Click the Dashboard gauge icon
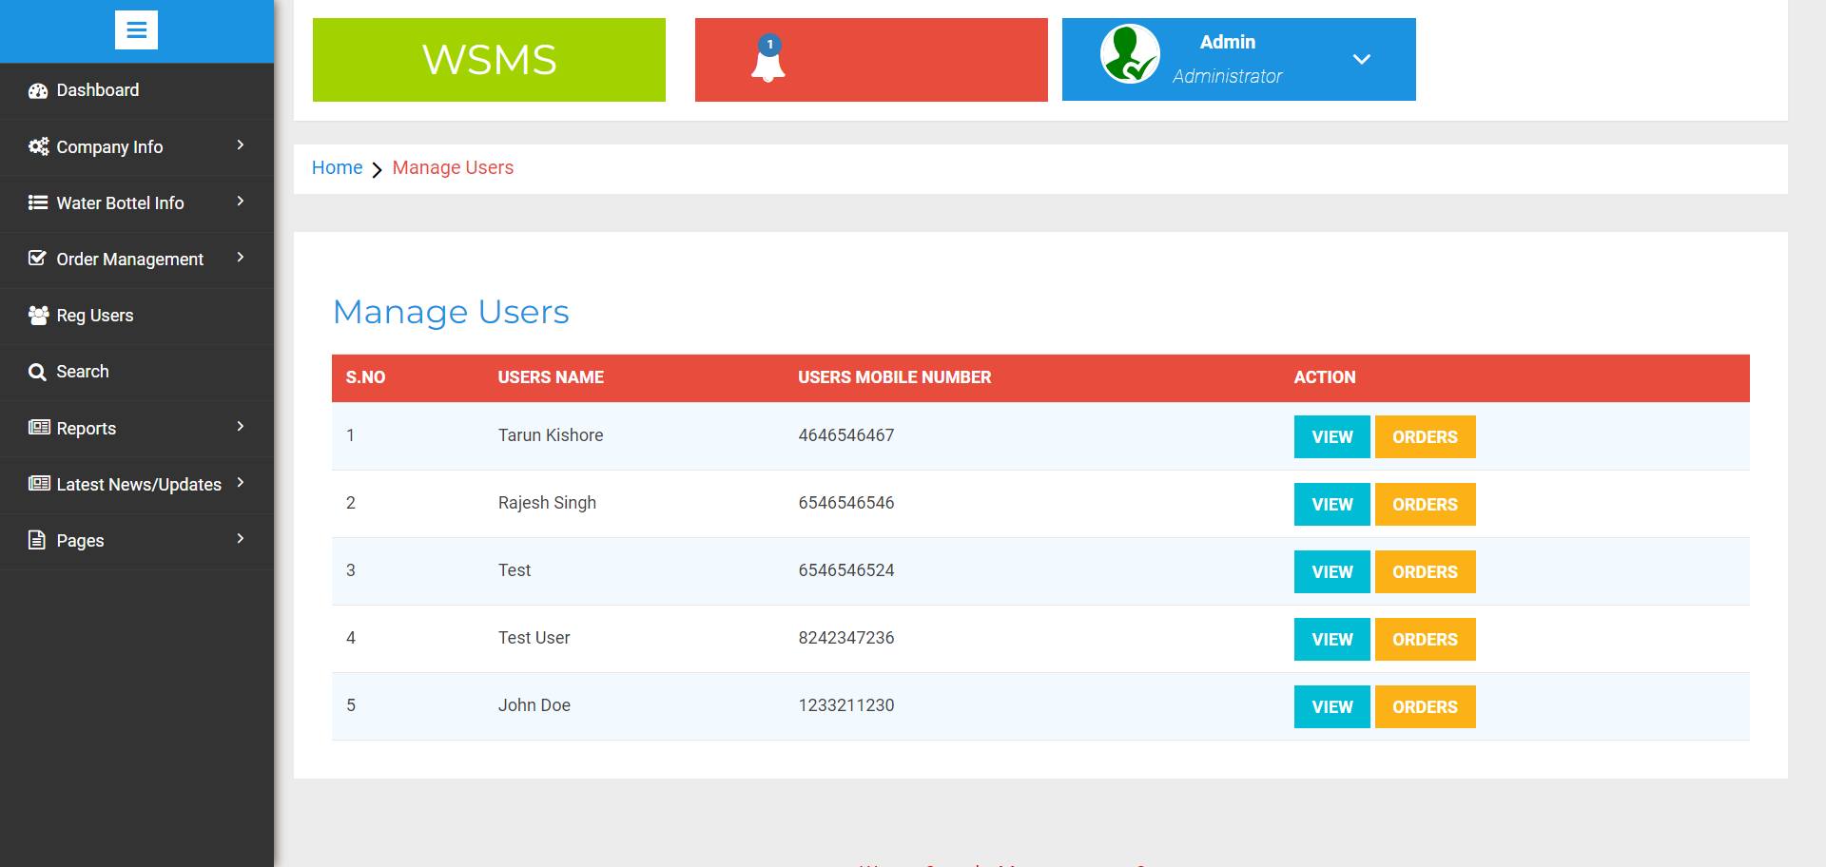 coord(38,91)
